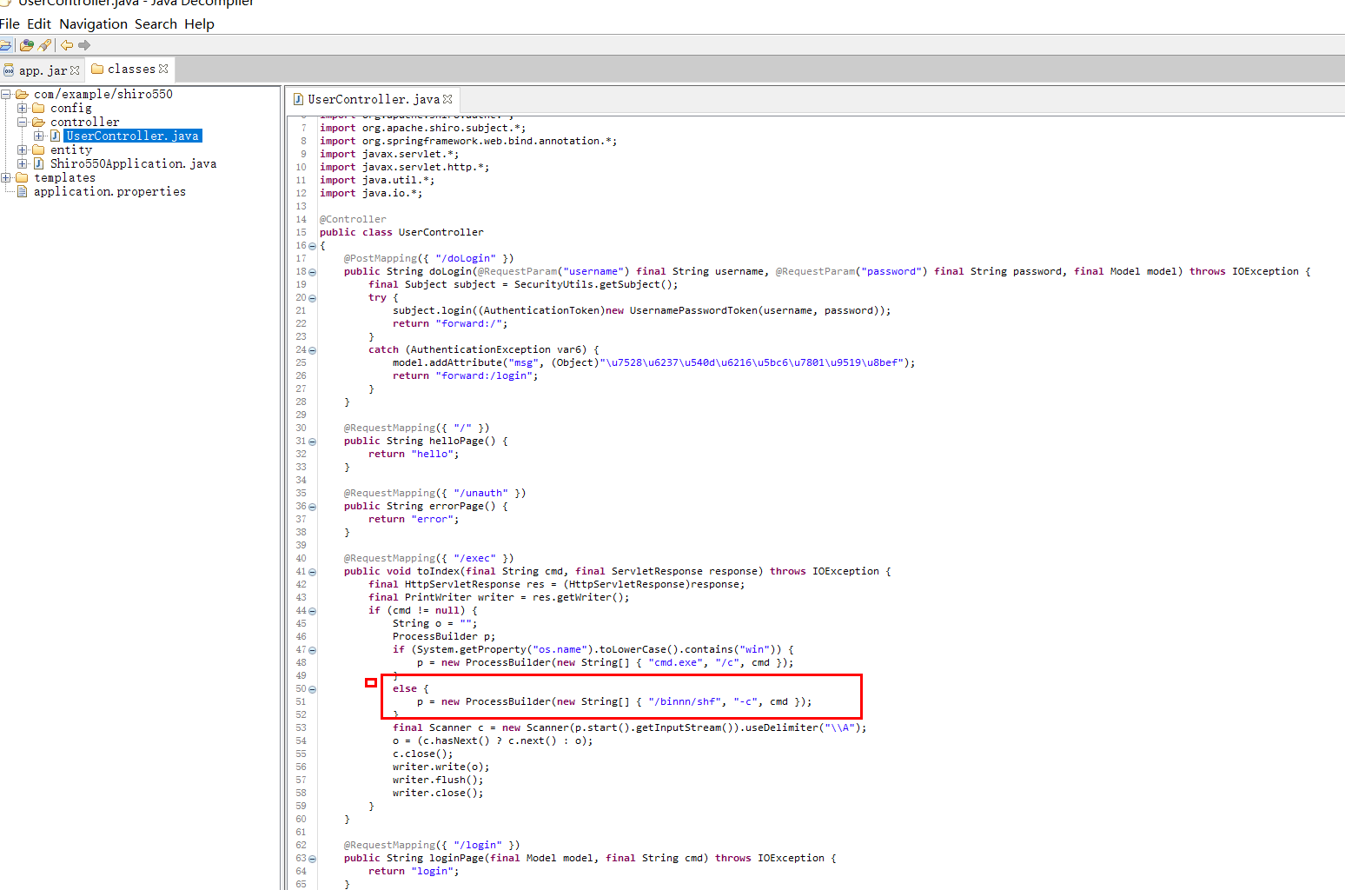This screenshot has height=890, width=1345.
Task: Fold the toIndex method at line 41
Action: coord(313,572)
